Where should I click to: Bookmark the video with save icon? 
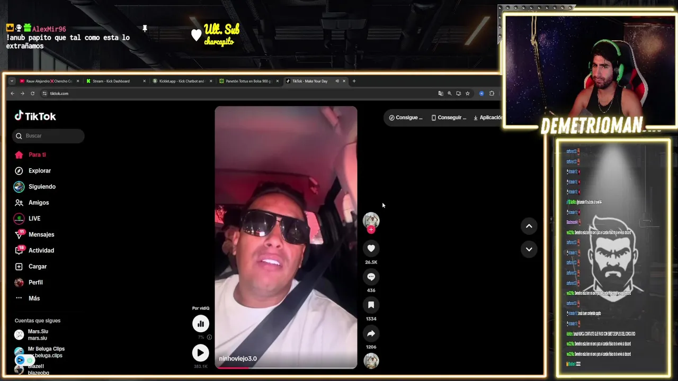[x=371, y=305]
